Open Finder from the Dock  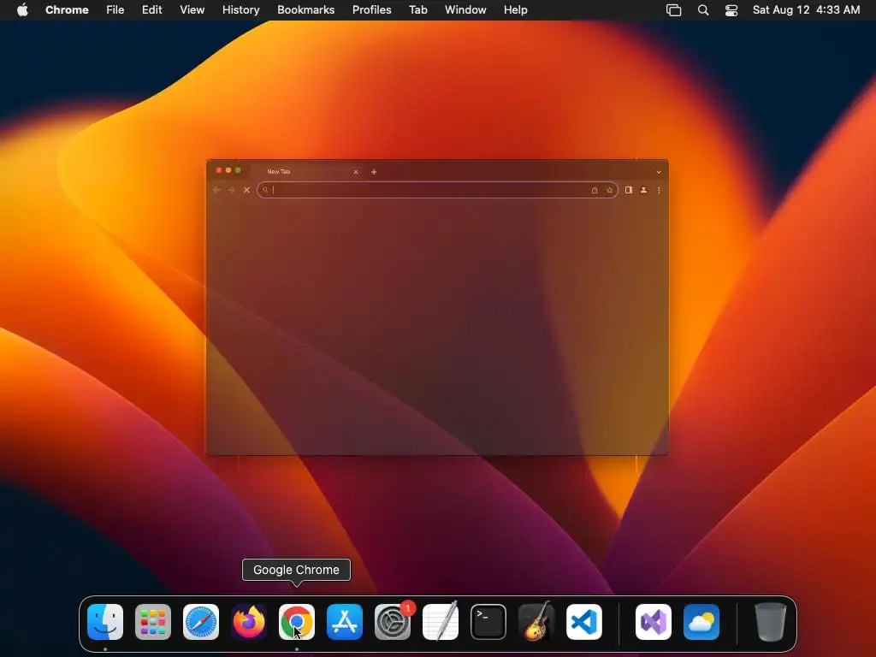pos(105,622)
